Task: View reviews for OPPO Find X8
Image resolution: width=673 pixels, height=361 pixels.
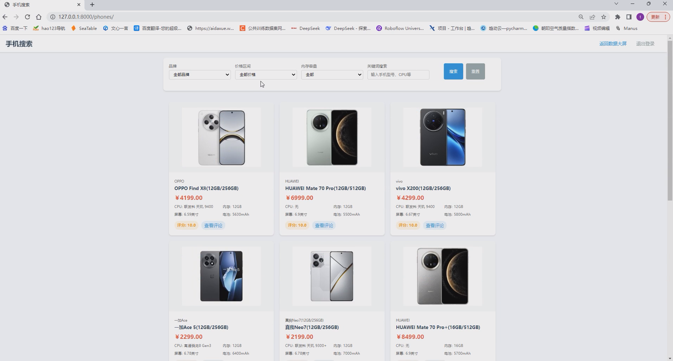Action: point(213,226)
